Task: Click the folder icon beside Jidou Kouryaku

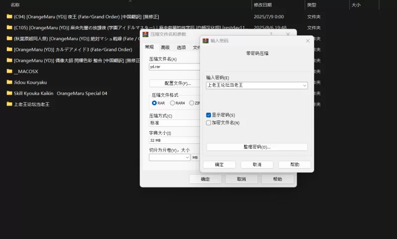Action: click(x=9, y=82)
